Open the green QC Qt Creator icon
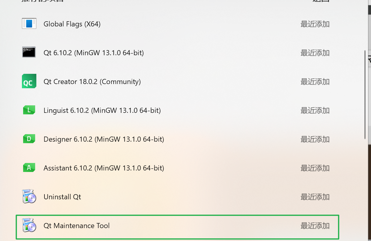 (x=29, y=81)
